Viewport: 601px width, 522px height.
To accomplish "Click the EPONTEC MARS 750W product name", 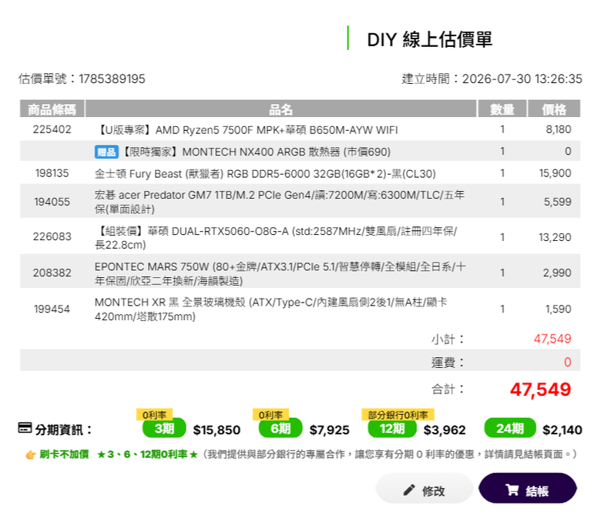I will [280, 273].
